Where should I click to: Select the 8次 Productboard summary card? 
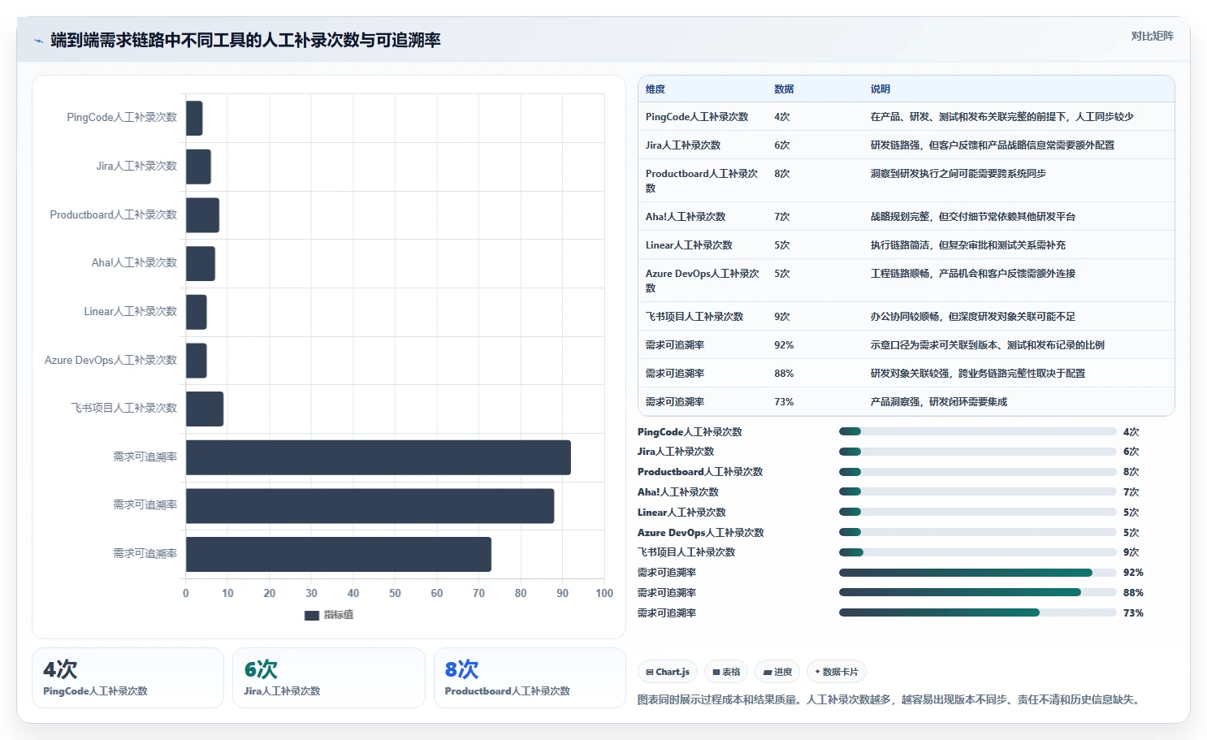coord(530,677)
